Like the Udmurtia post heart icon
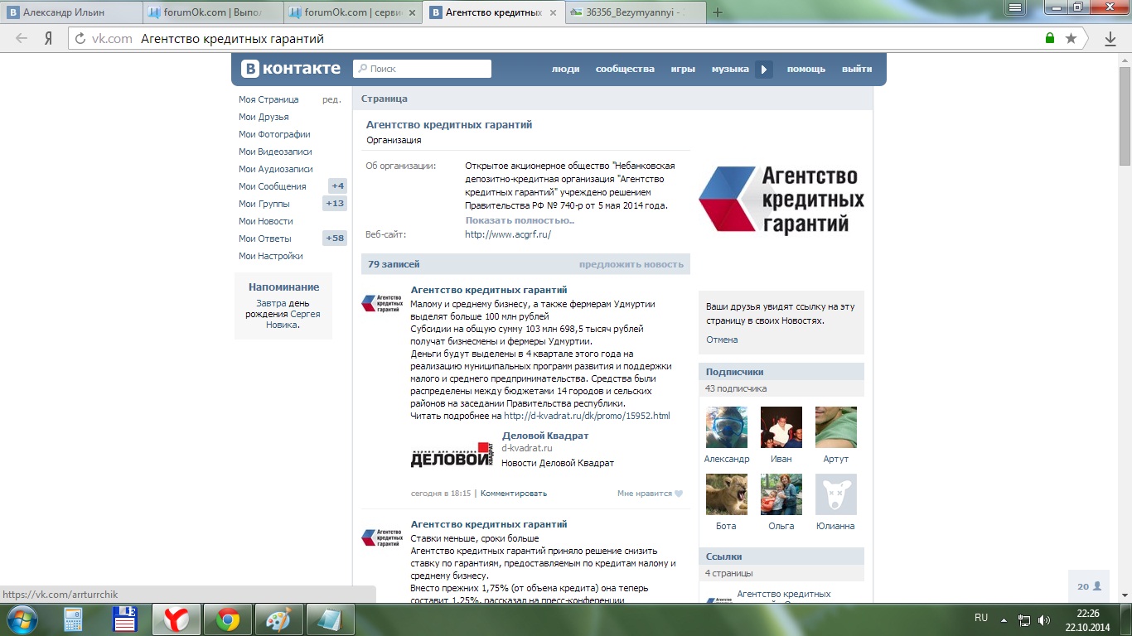 (679, 494)
